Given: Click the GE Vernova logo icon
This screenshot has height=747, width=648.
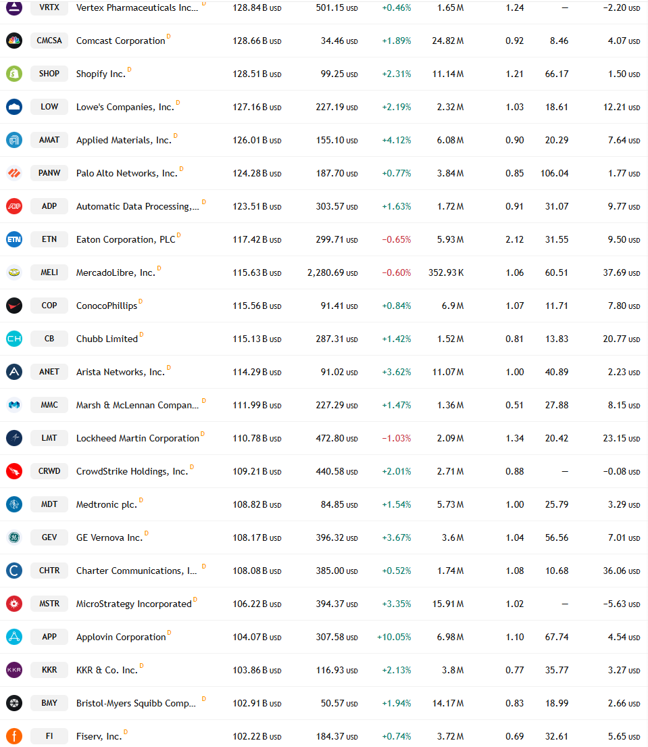Looking at the screenshot, I should [x=14, y=537].
